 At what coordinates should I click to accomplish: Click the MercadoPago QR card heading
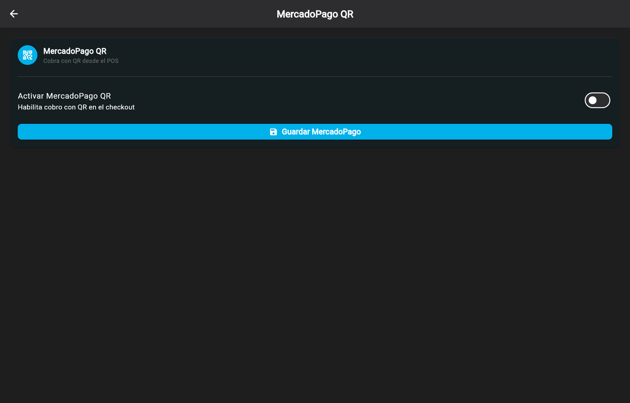point(75,51)
